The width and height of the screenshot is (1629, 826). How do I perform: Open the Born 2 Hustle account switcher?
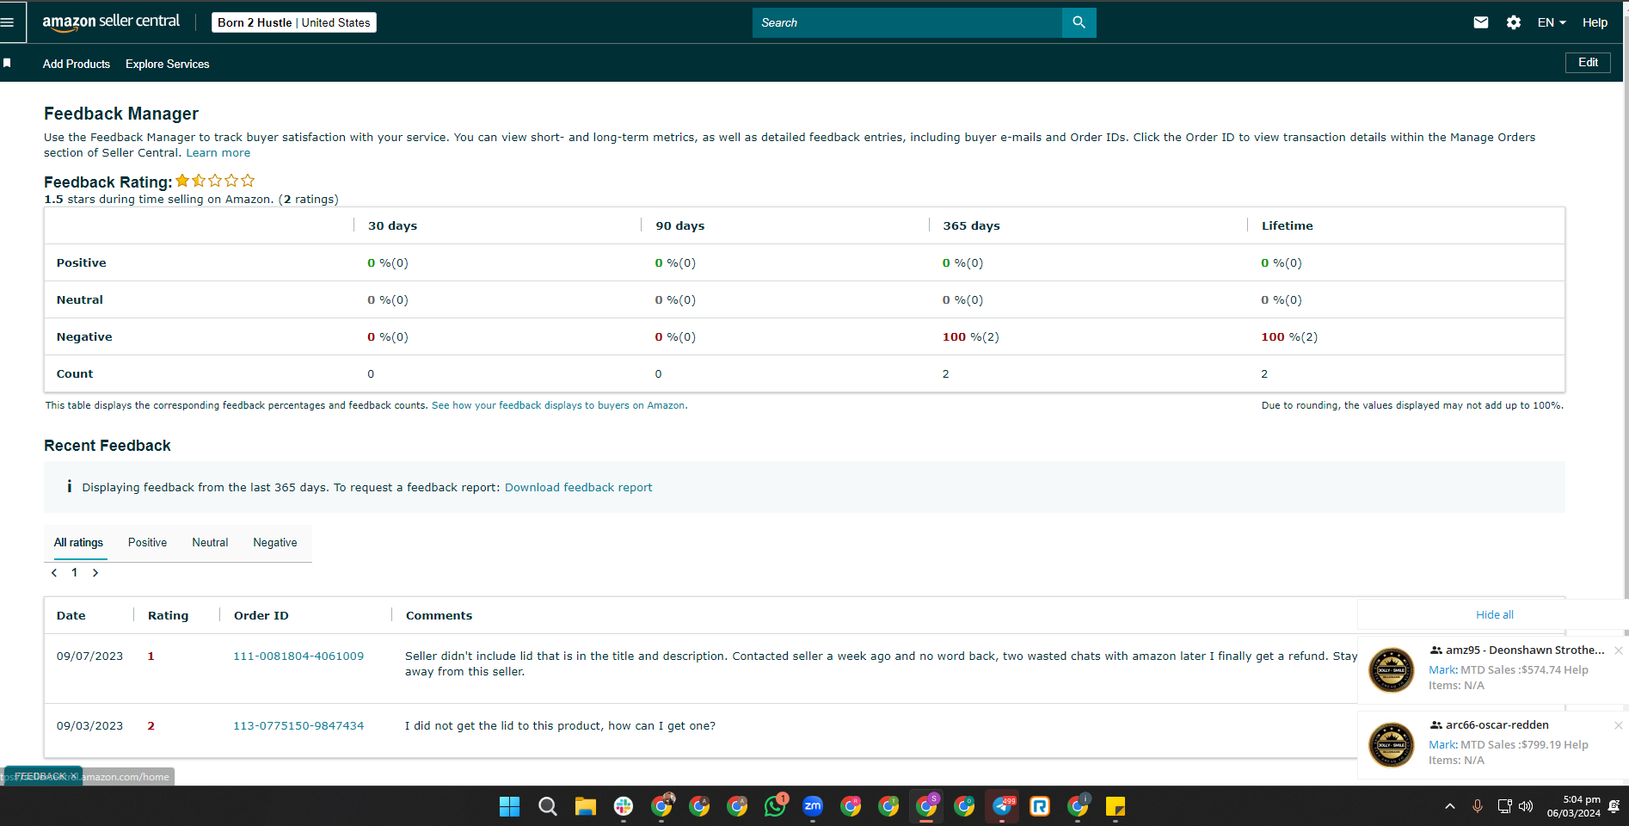(x=294, y=22)
